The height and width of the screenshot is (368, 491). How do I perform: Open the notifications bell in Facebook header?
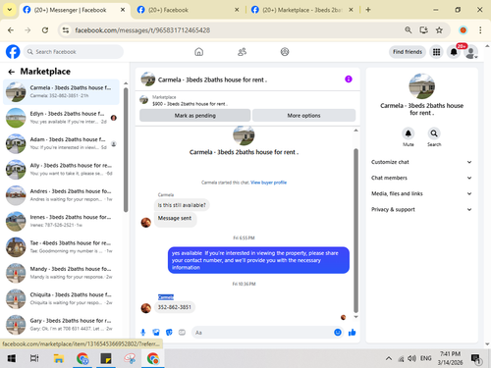point(454,52)
